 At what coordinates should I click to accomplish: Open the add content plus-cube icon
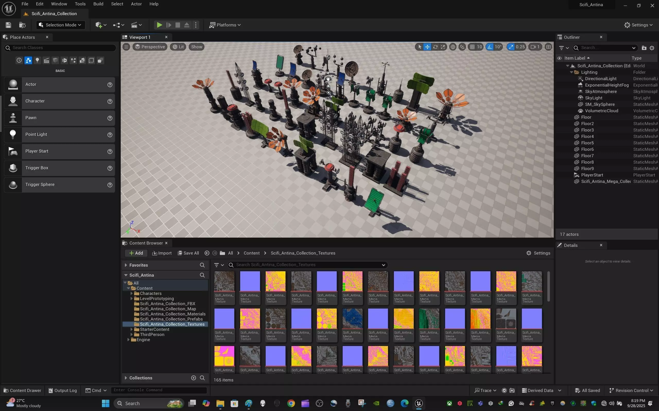pyautogui.click(x=99, y=25)
